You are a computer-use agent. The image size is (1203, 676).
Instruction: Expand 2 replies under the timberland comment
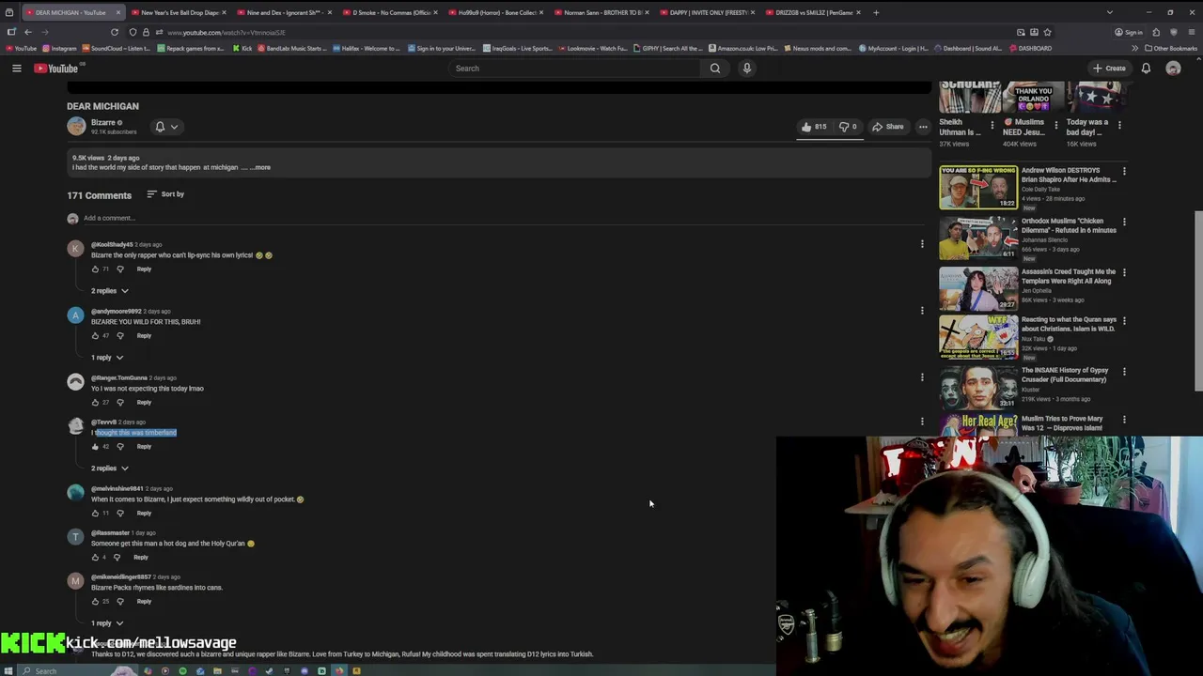coord(110,469)
